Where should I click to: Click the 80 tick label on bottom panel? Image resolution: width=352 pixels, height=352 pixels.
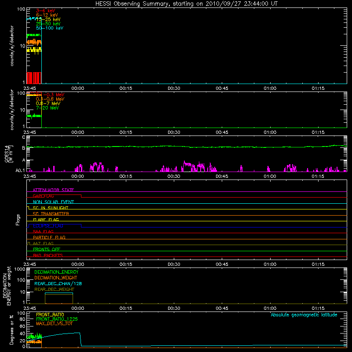coord(22,319)
